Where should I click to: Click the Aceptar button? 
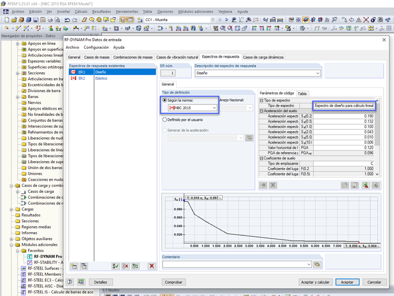(x=347, y=282)
